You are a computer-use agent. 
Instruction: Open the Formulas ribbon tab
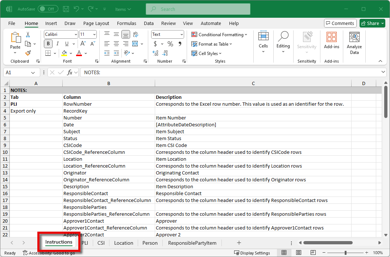click(x=126, y=23)
